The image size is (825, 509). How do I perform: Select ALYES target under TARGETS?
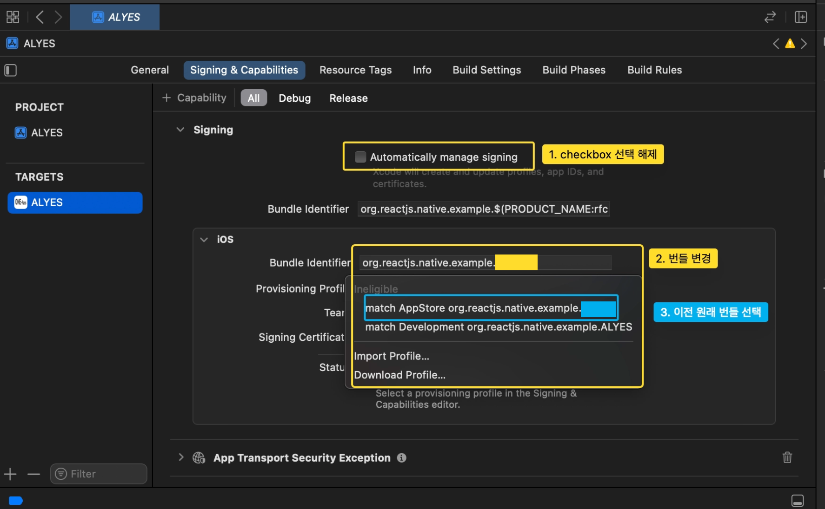pyautogui.click(x=75, y=202)
